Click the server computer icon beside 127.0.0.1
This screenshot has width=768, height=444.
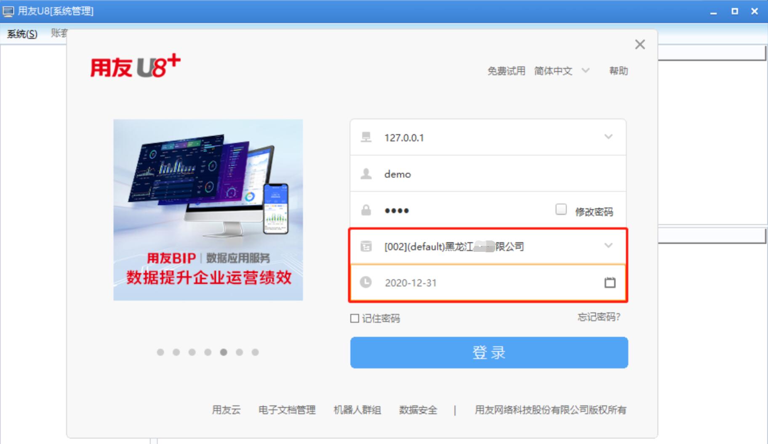coord(366,137)
